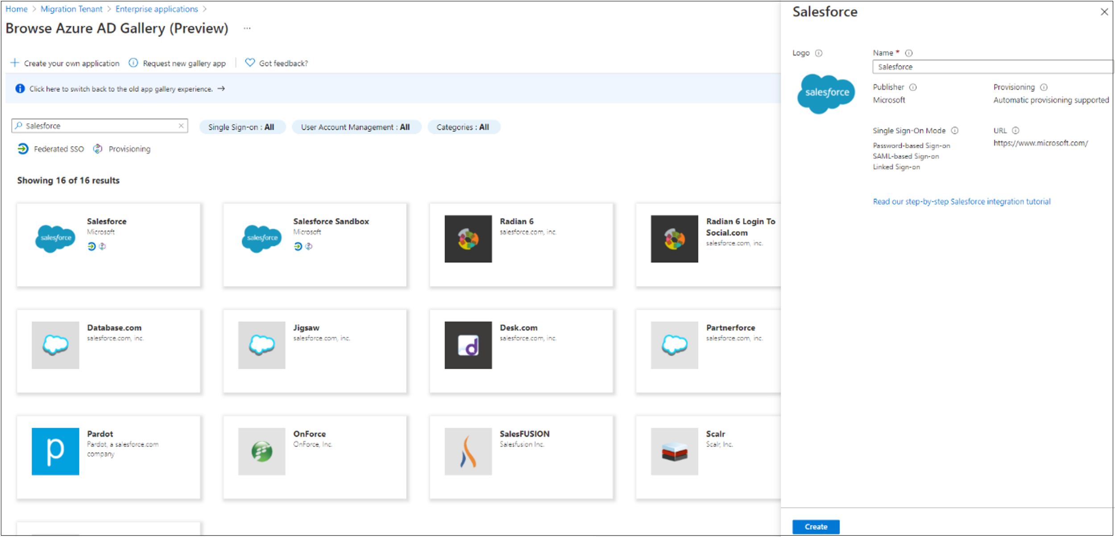Viewport: 1115px width, 537px height.
Task: Click the arrow at the end of the old gallery banner
Action: (221, 88)
